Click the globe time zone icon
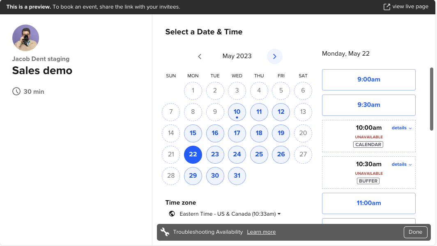The image size is (437, 246). pos(172,214)
